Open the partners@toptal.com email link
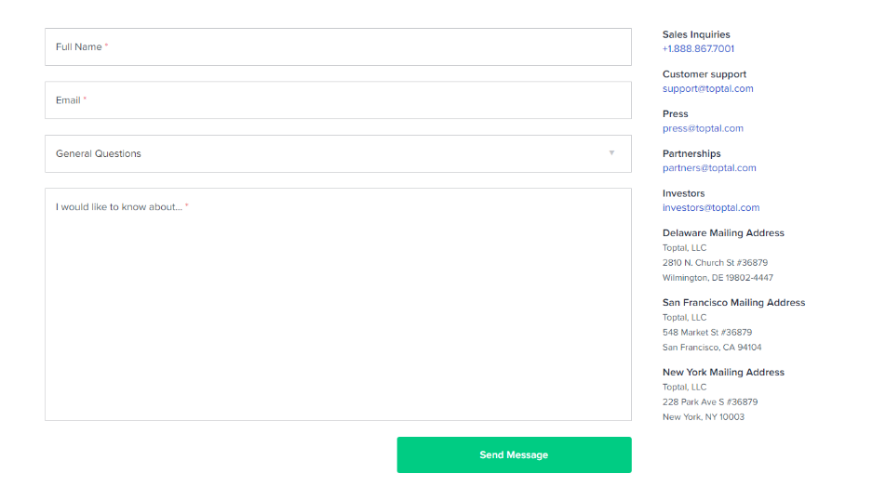The image size is (872, 500). 709,168
